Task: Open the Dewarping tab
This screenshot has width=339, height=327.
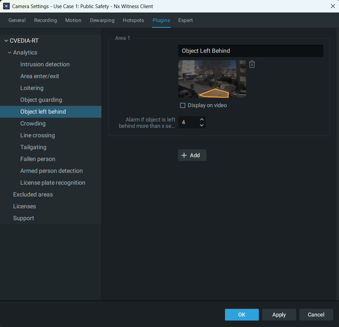Action: click(x=102, y=20)
